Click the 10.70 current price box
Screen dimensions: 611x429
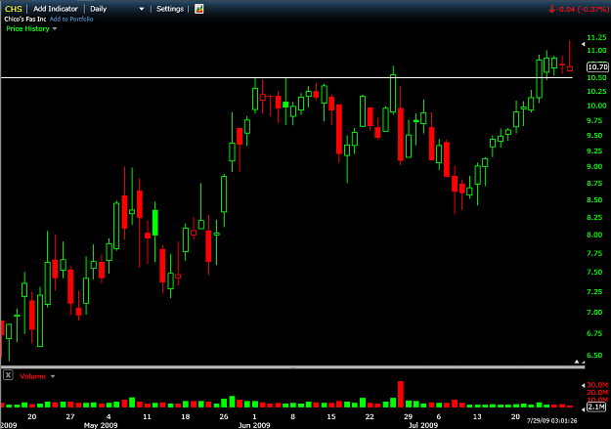click(x=597, y=67)
